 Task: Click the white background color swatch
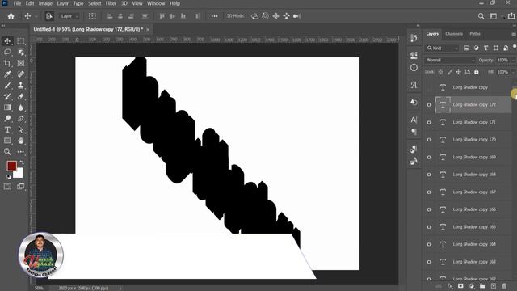click(x=19, y=174)
